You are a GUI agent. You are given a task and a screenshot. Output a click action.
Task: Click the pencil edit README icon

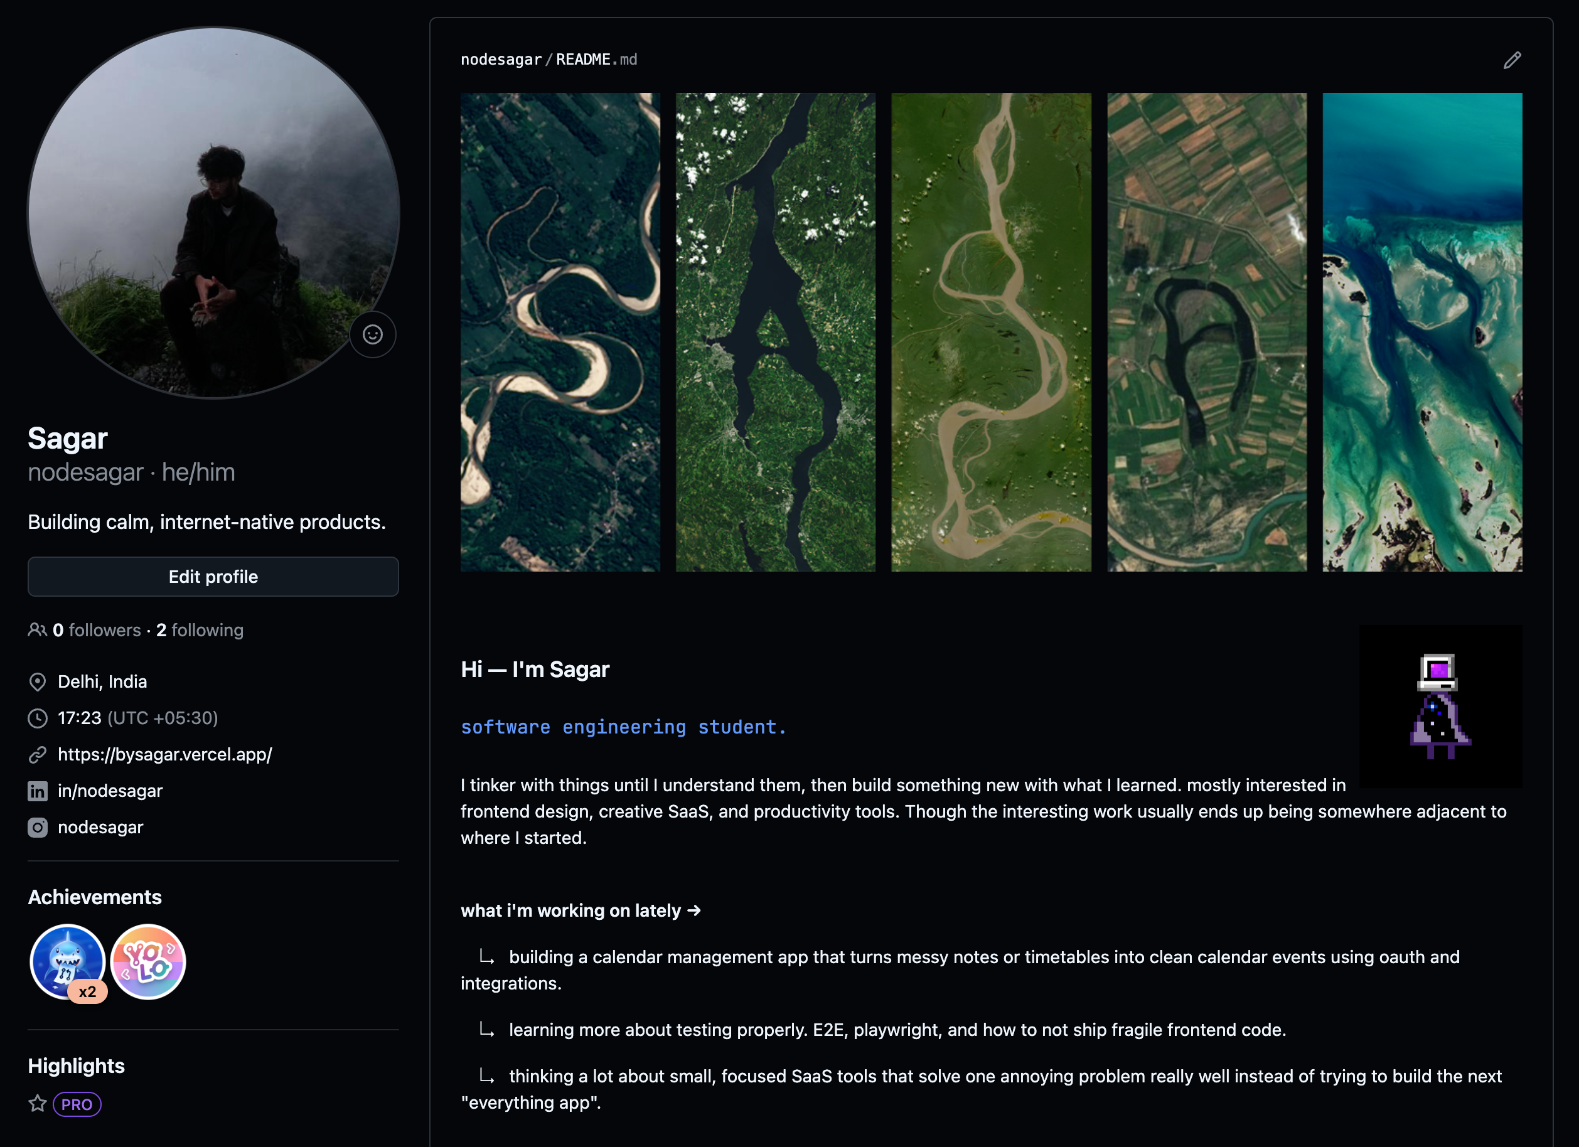pos(1511,60)
